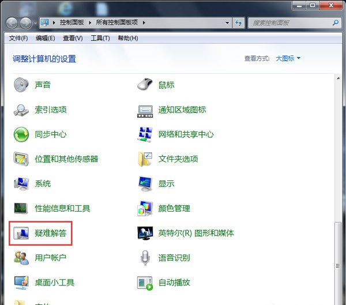Click the control panel icon in address bar
This screenshot has width=346, height=305.
(x=45, y=22)
